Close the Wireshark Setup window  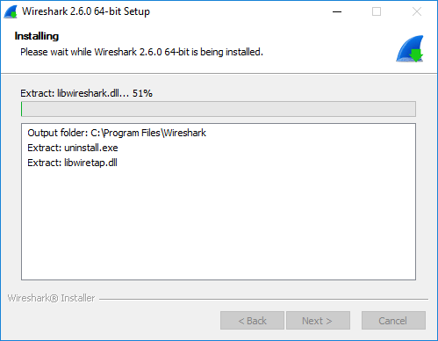[x=417, y=11]
